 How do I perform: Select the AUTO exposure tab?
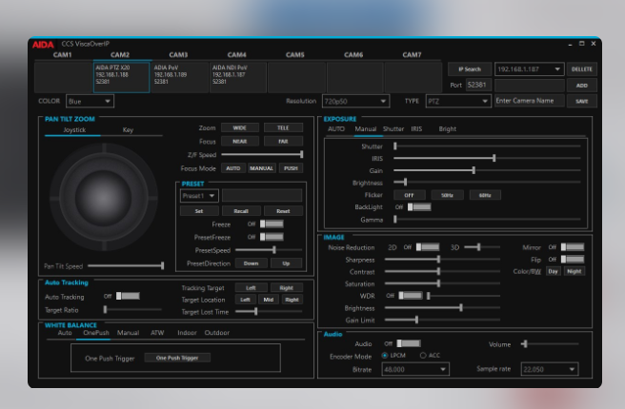336,129
